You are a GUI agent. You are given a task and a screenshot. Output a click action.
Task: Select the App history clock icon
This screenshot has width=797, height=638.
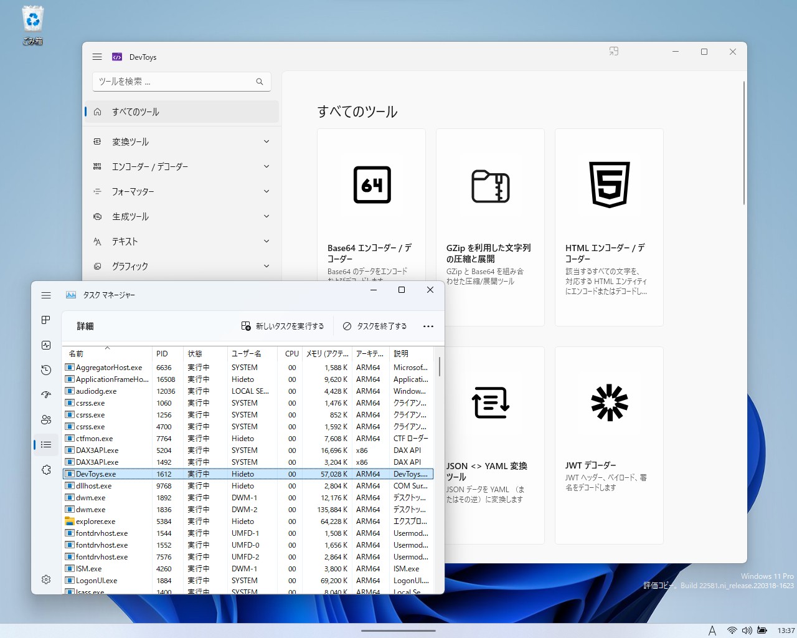pyautogui.click(x=45, y=369)
